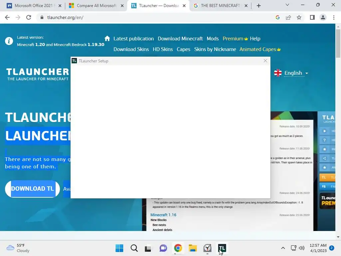Click the UK flag language icon
Image resolution: width=341 pixels, height=256 pixels.
(278, 73)
